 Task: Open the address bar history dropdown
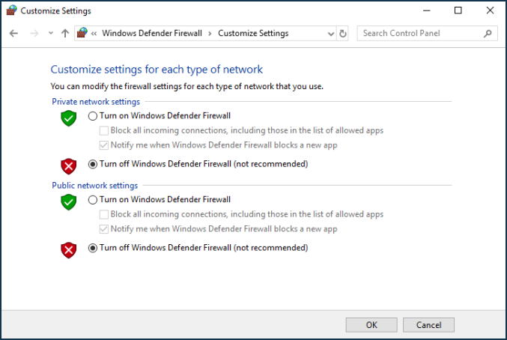(331, 34)
